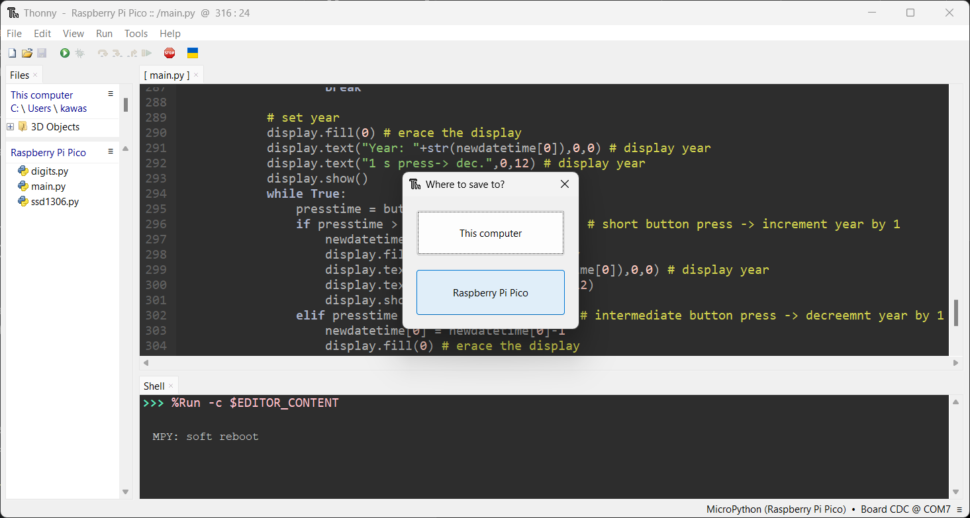970x518 pixels.
Task: Click Thonny icon in the save dialog title
Action: coord(414,184)
